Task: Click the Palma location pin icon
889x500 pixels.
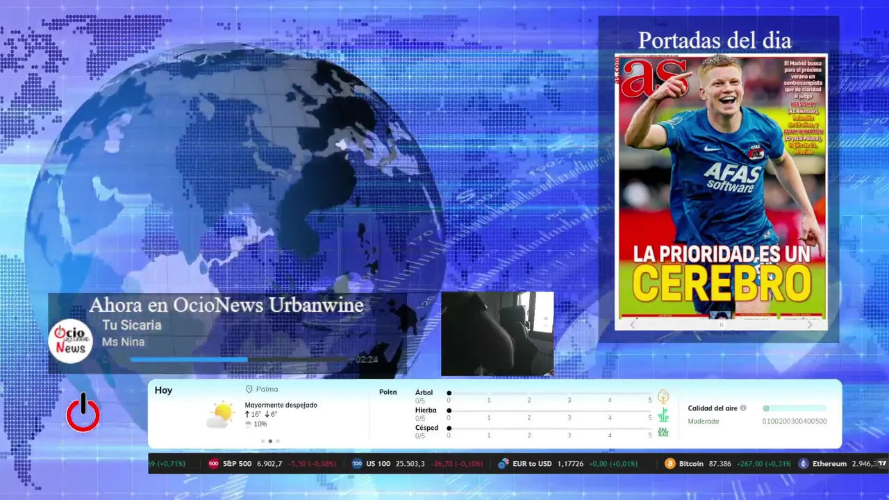Action: [x=249, y=390]
